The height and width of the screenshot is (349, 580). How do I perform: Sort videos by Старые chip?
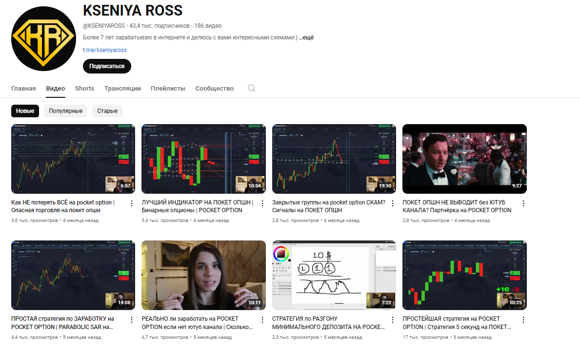point(107,110)
